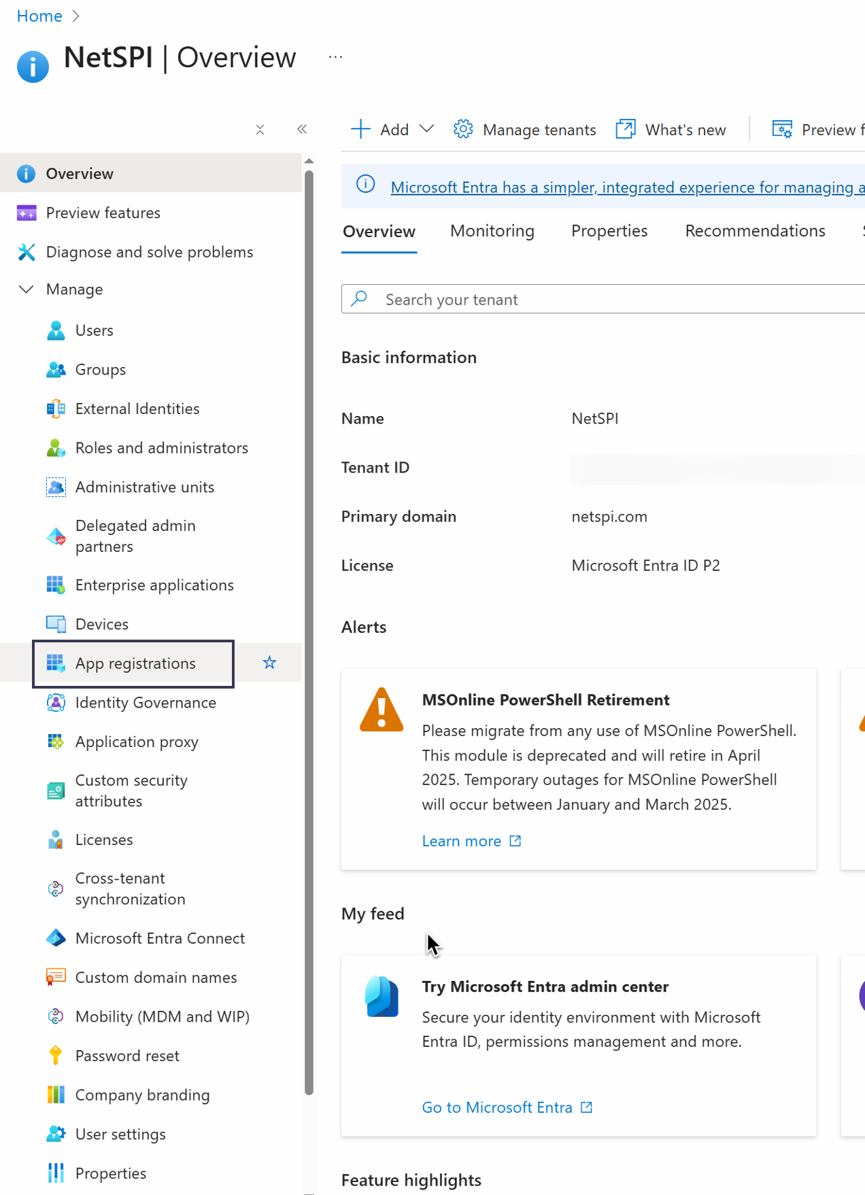Image resolution: width=865 pixels, height=1195 pixels.
Task: Click the External Identities icon
Action: click(56, 409)
